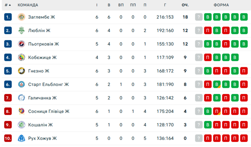Viewport: 251px width, 147px height.
Task: Click the Галичанка Ж team logo
Action: coord(21,98)
